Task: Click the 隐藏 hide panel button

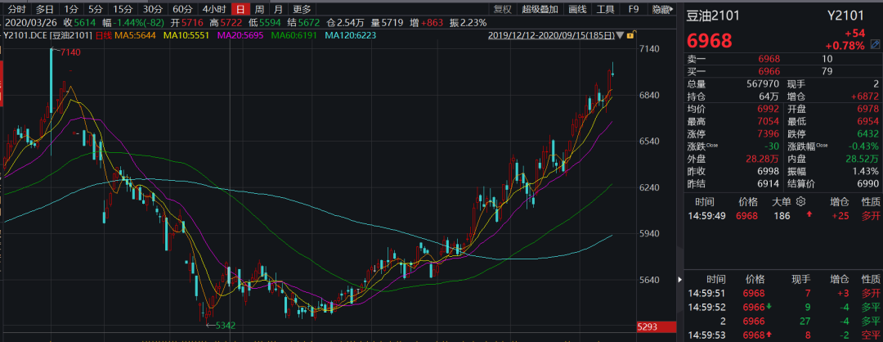Action: click(661, 10)
